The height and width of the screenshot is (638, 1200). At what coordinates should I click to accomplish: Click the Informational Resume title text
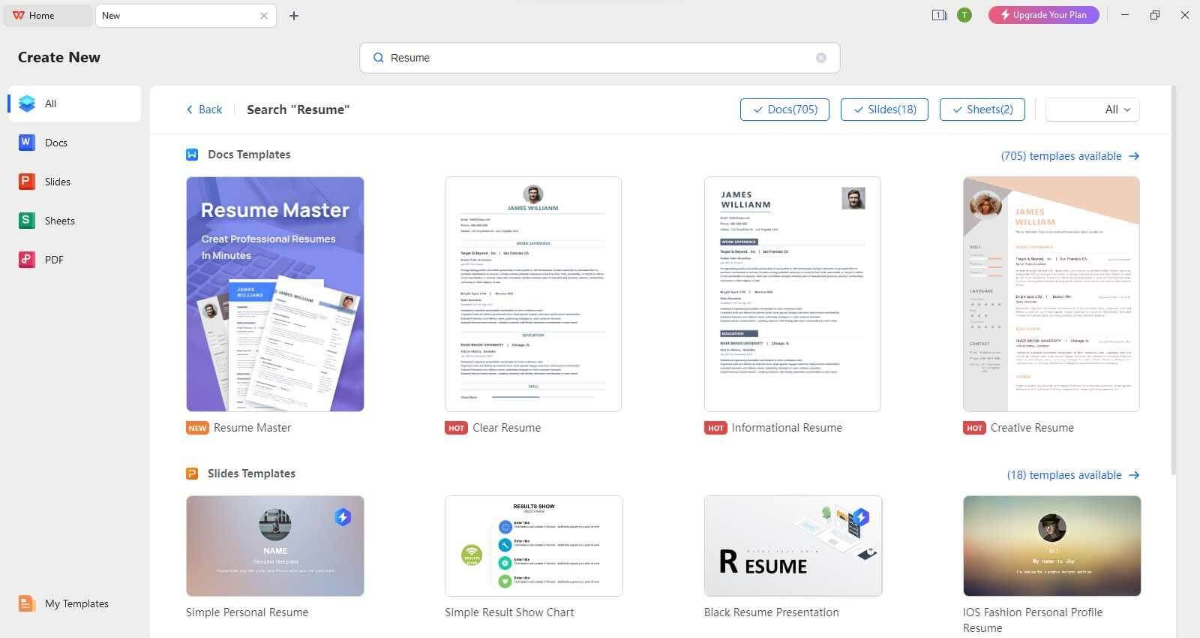(787, 428)
